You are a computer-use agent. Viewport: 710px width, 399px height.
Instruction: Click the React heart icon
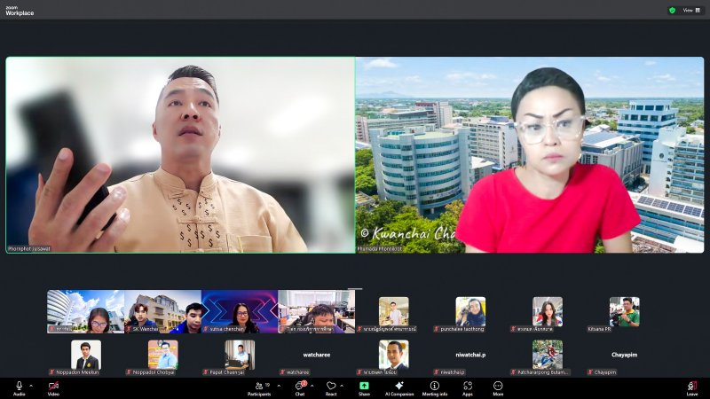tap(331, 387)
